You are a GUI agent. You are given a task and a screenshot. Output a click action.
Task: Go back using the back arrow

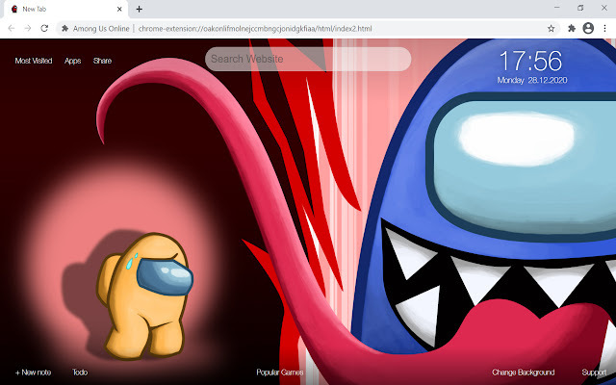tap(12, 28)
